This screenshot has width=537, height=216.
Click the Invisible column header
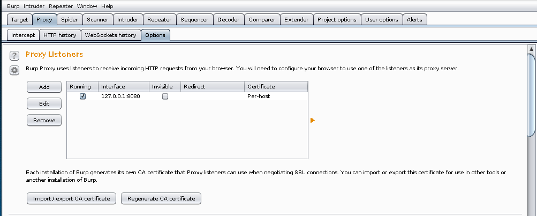(x=165, y=87)
